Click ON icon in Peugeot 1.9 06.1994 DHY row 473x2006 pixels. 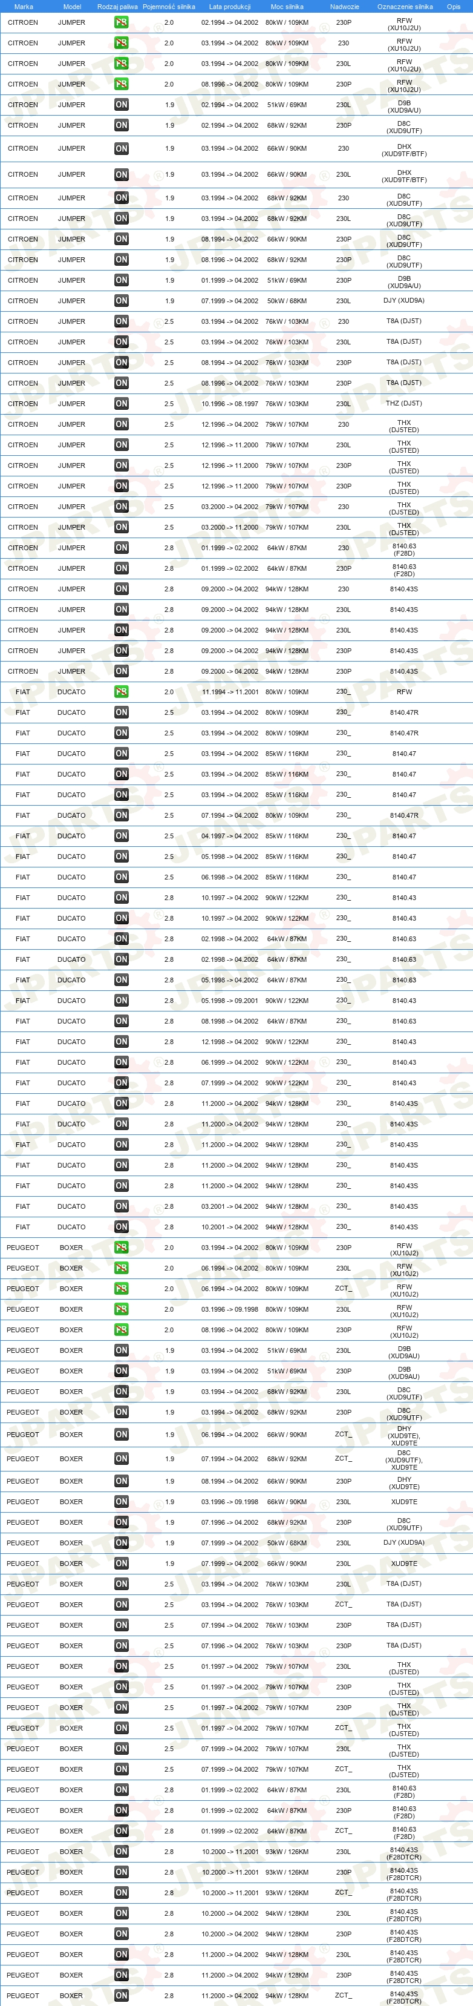click(122, 1435)
